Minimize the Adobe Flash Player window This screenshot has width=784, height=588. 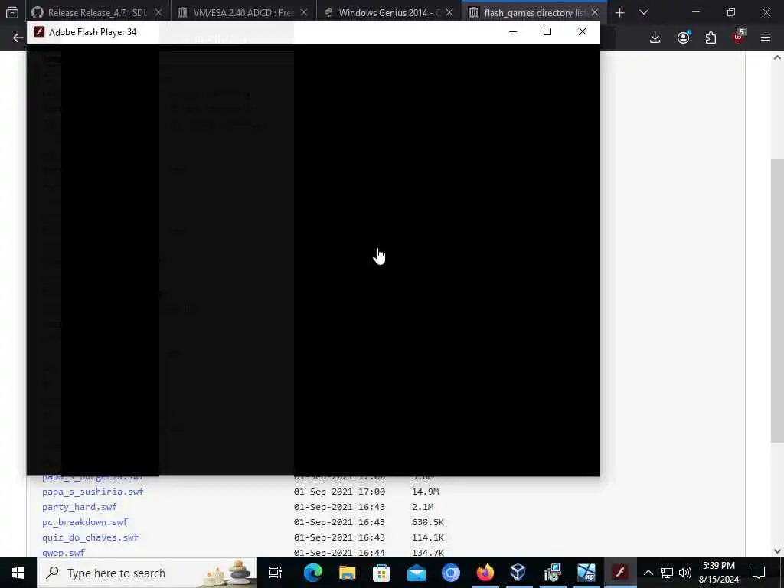(x=512, y=32)
